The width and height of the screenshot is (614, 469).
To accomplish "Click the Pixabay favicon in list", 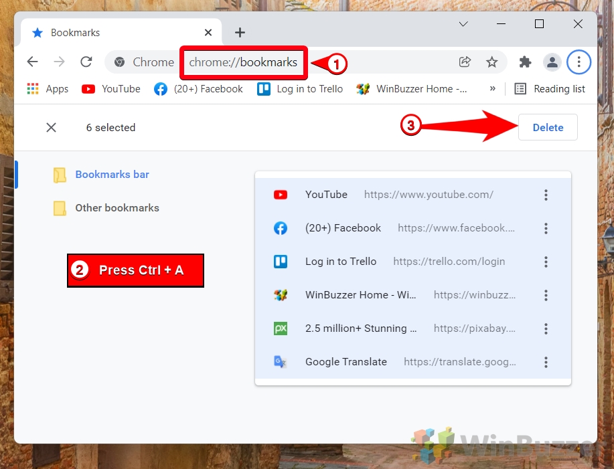I will click(x=281, y=329).
